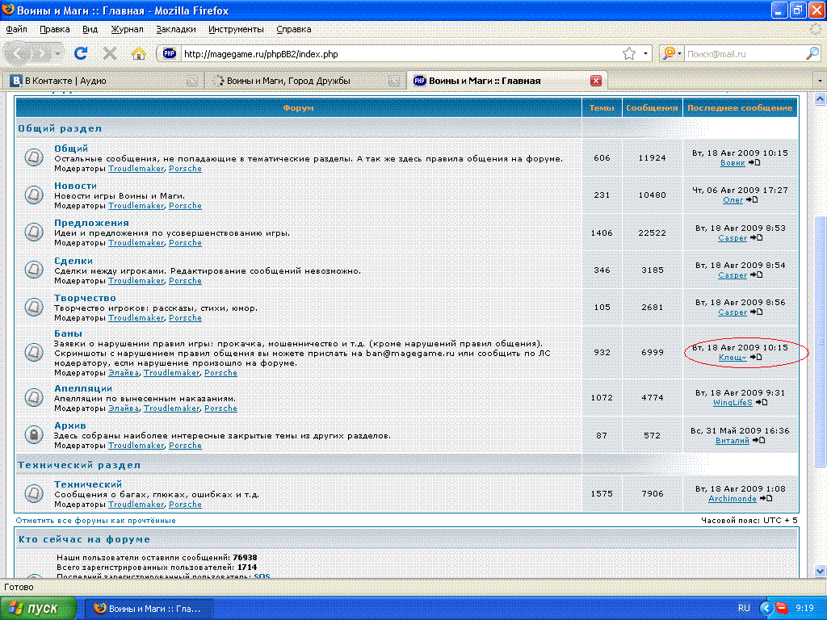Open the Windows пуск Start button
The height and width of the screenshot is (620, 827).
point(38,609)
